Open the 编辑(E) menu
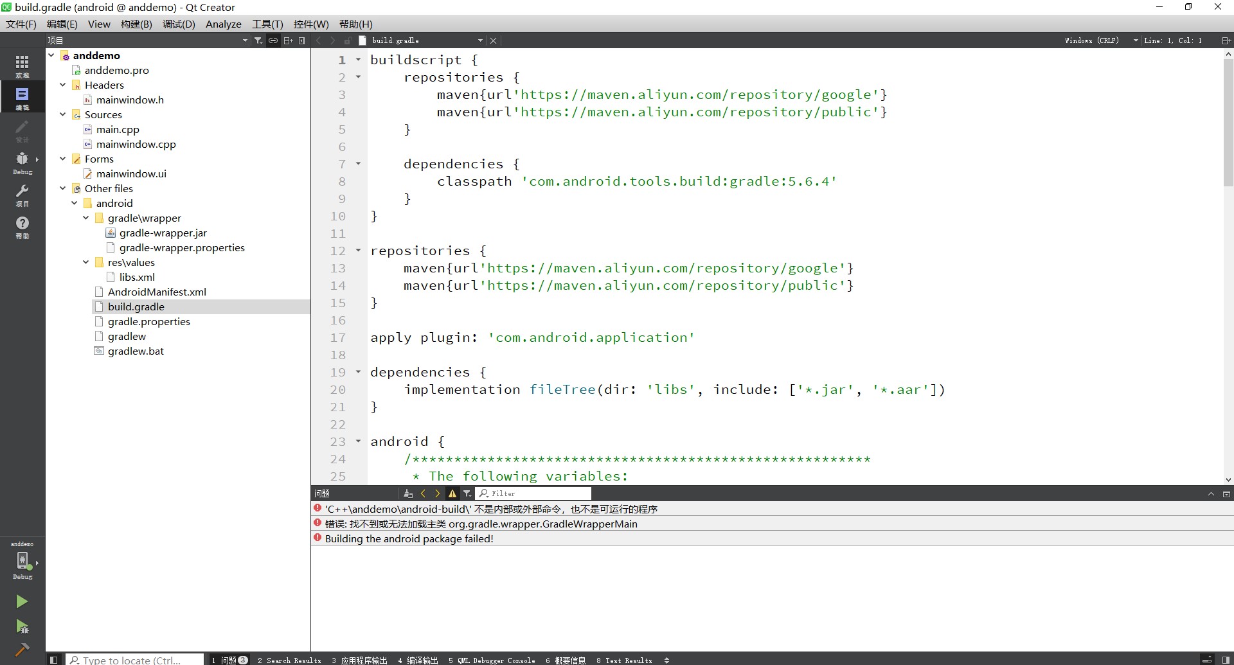The image size is (1234, 665). click(x=62, y=24)
